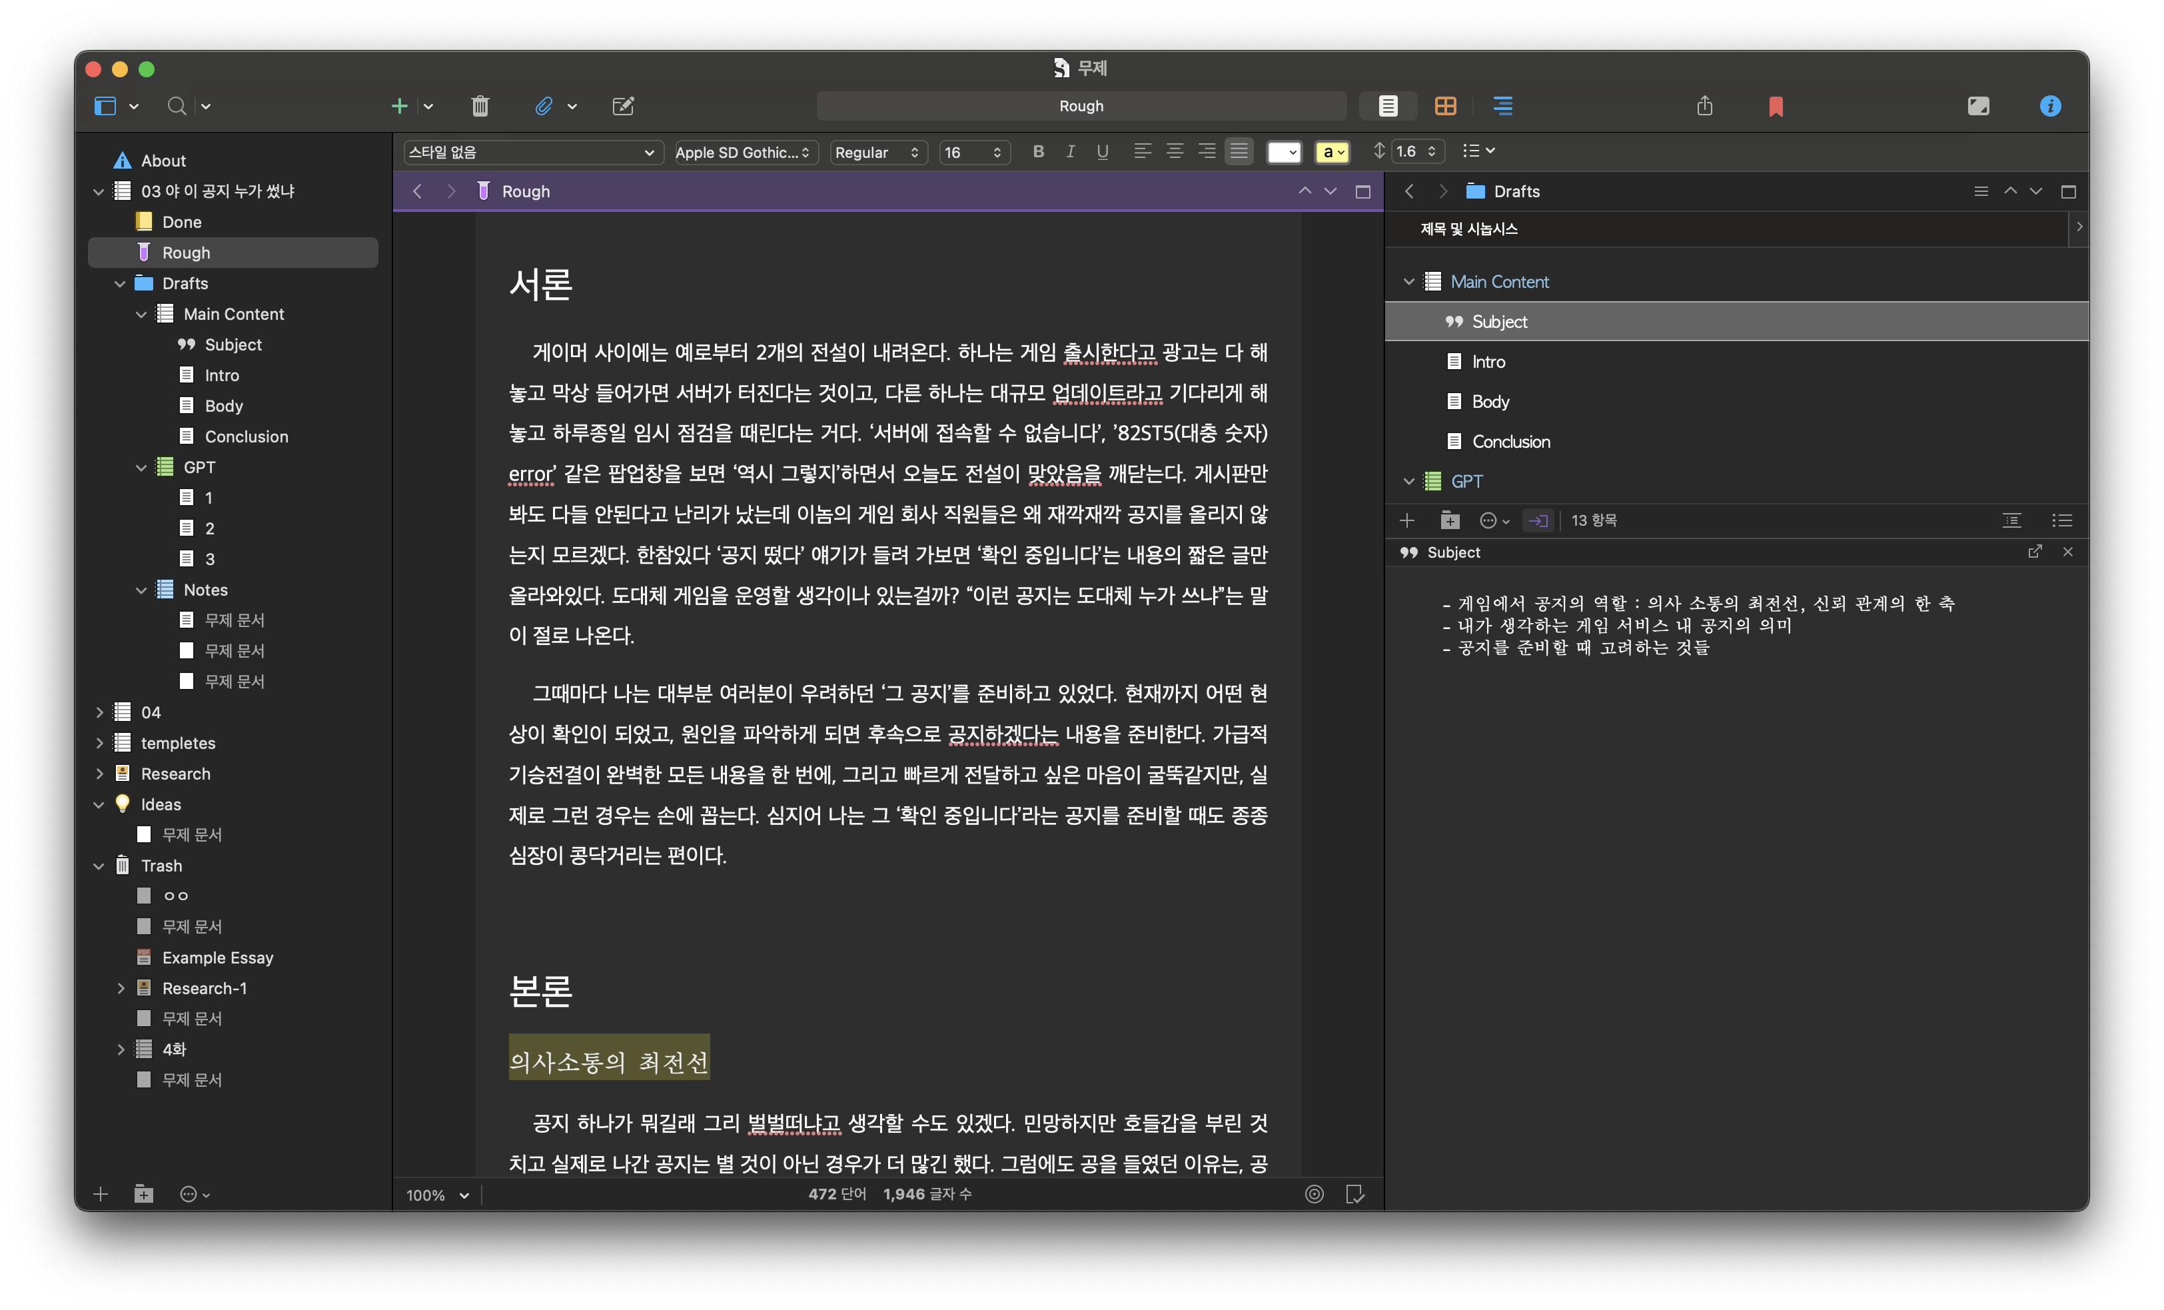Open the 100% zoom level popup
The image size is (2164, 1310).
tap(437, 1195)
